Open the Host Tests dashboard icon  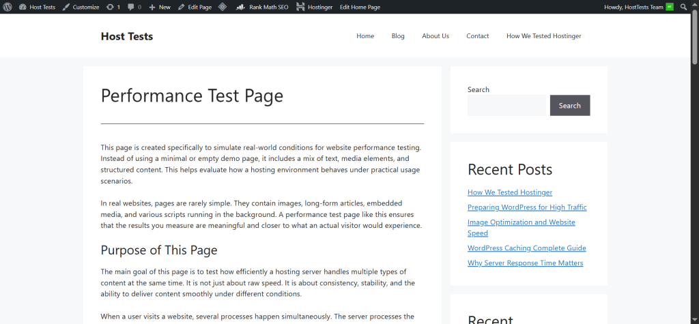[23, 7]
